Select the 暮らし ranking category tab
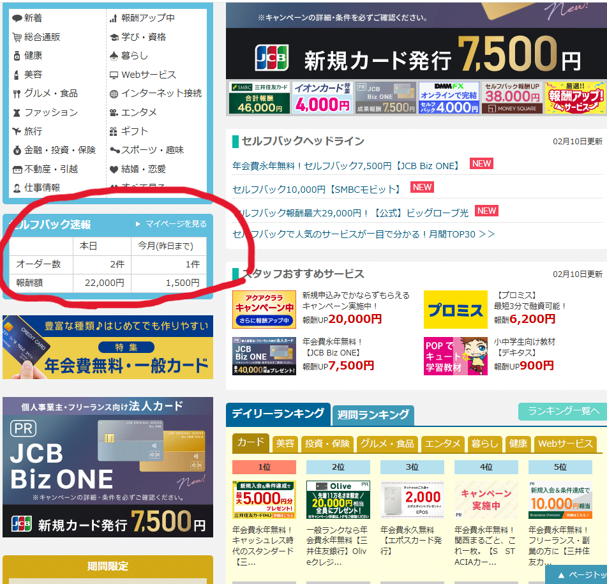607x584 pixels. click(484, 444)
